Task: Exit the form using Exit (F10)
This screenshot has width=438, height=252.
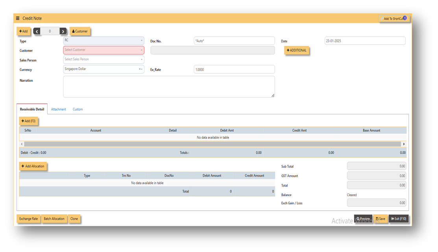Action: pos(399,219)
